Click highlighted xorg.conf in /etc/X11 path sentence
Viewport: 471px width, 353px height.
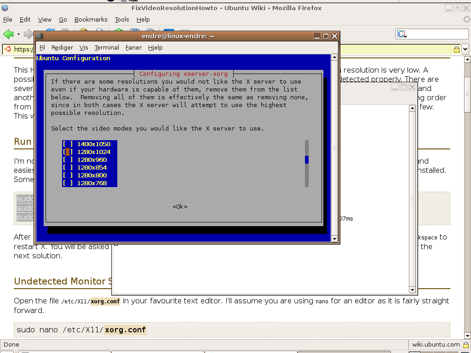[105, 301]
